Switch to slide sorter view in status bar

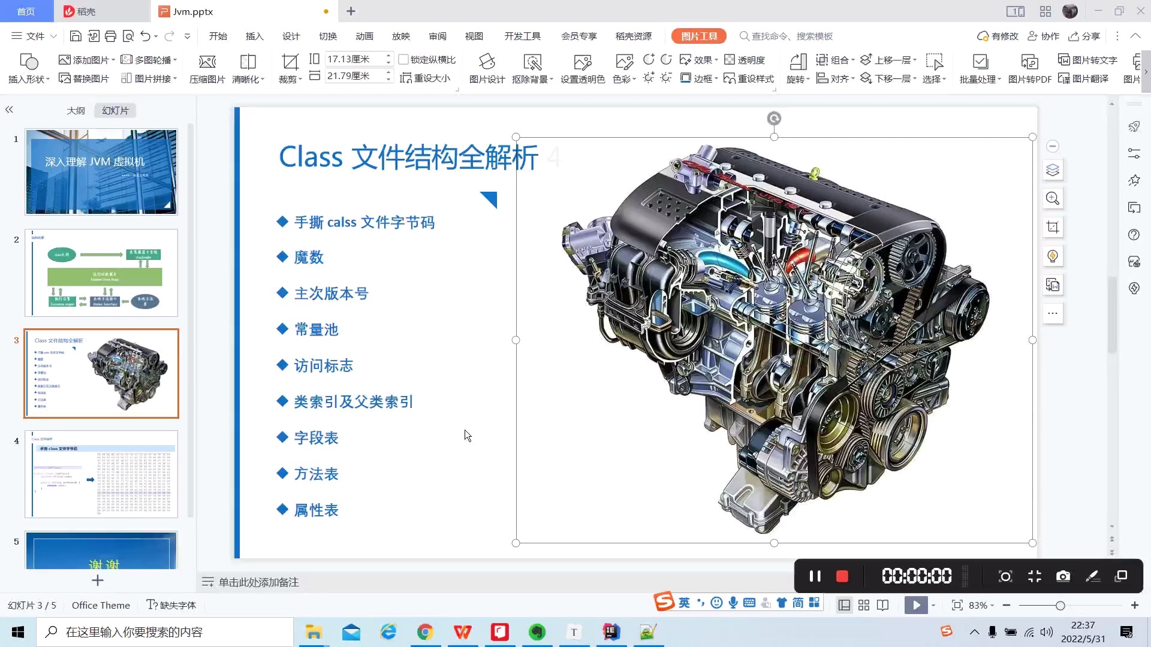(864, 605)
